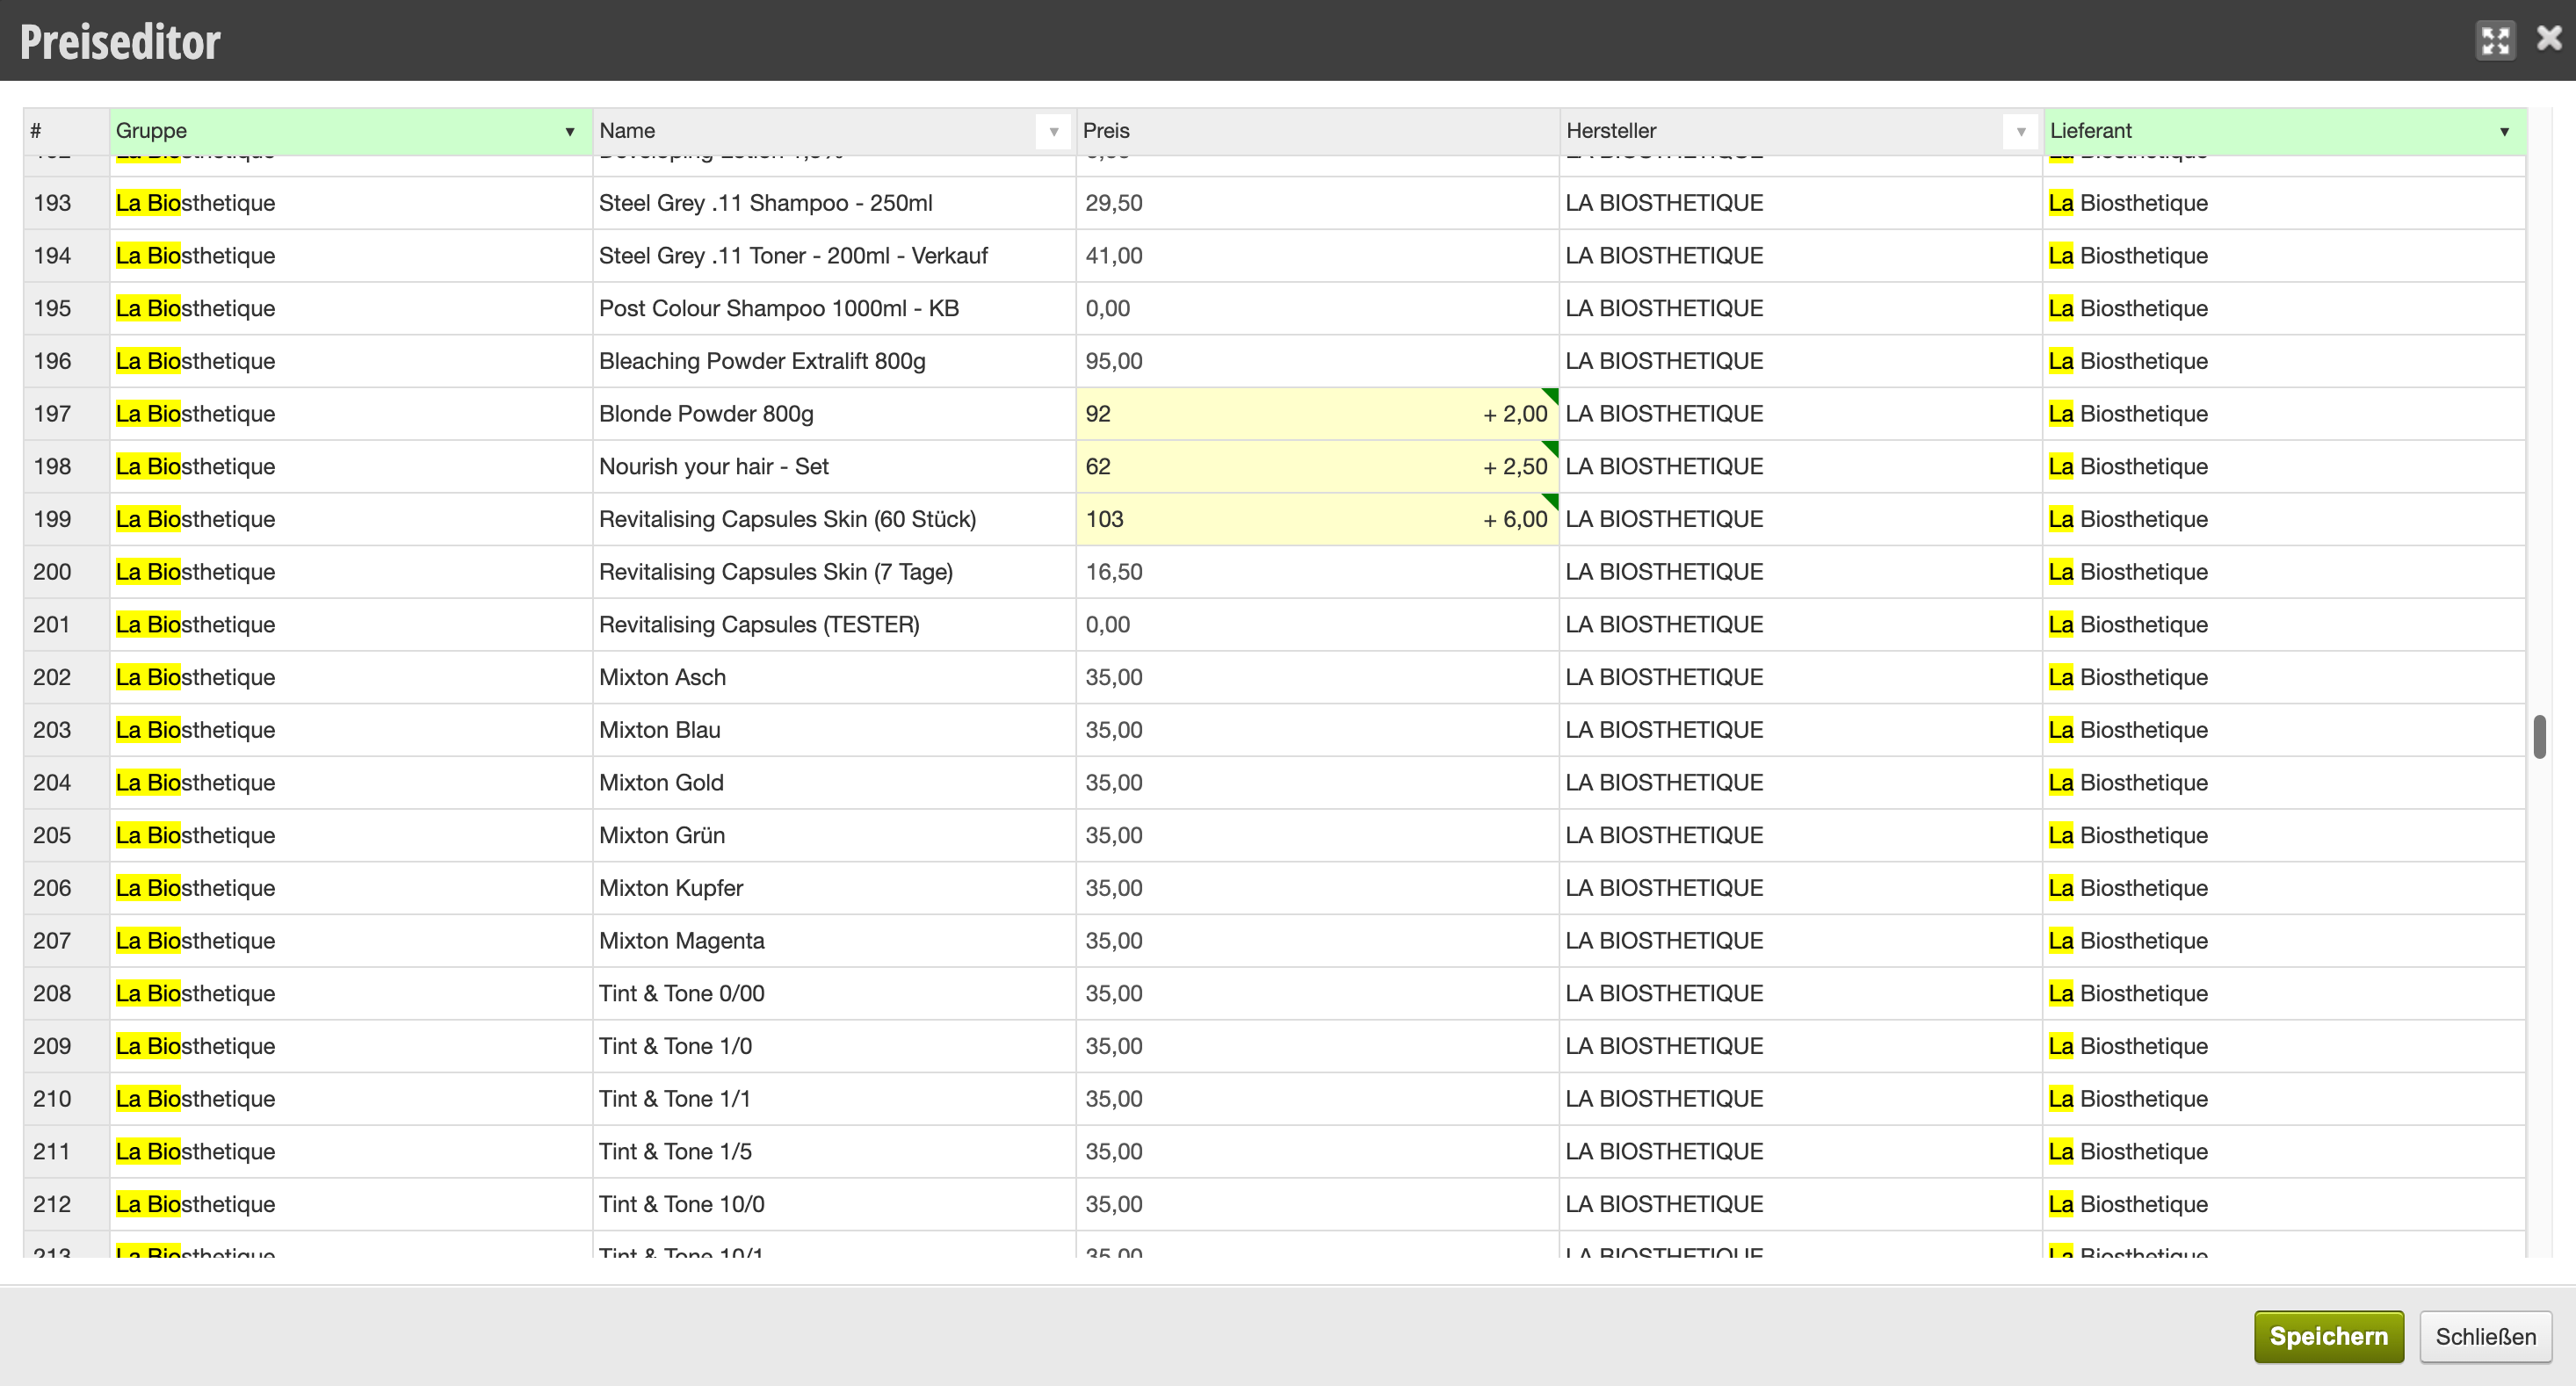2576x1386 pixels.
Task: Select the 'Blonde Powder 800g' name cell
Action: [834, 414]
